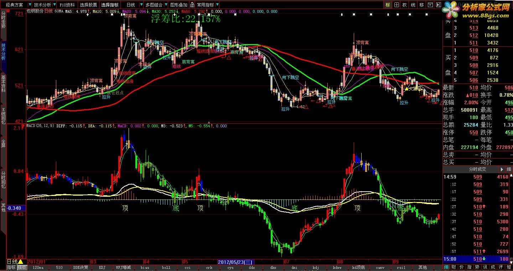Open the 常用指标 dropdown arrow
Viewport: 513px width, 271px height.
pos(217,5)
